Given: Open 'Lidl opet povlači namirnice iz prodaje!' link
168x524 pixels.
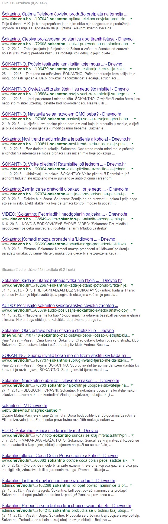Looking at the screenshot, I should (x=58, y=480).
